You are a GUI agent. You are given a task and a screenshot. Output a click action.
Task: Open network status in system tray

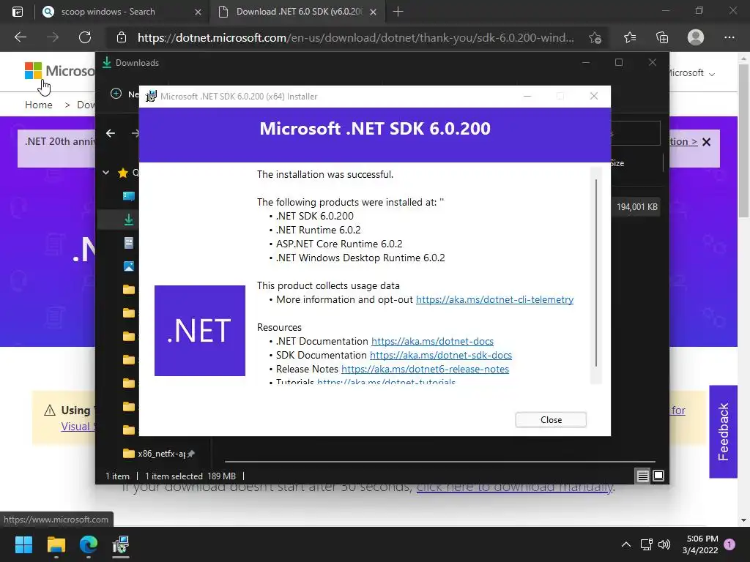pos(646,544)
